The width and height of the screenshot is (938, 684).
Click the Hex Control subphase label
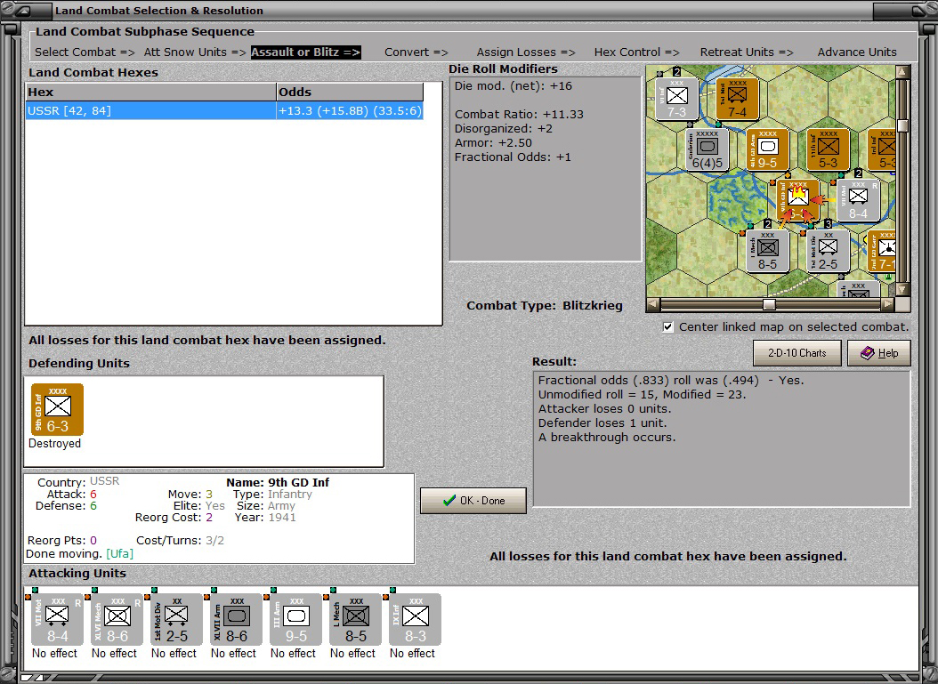pos(637,52)
